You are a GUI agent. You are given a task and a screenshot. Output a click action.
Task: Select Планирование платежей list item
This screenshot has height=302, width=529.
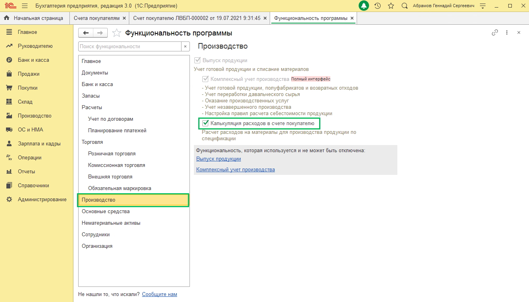click(134, 130)
